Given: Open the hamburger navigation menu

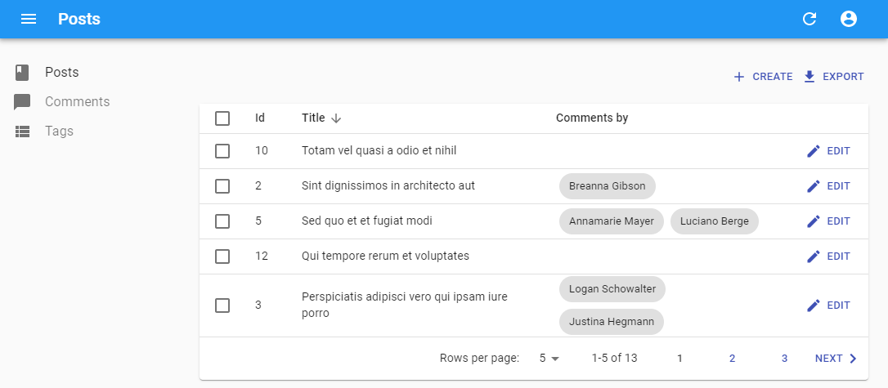Looking at the screenshot, I should coord(29,19).
